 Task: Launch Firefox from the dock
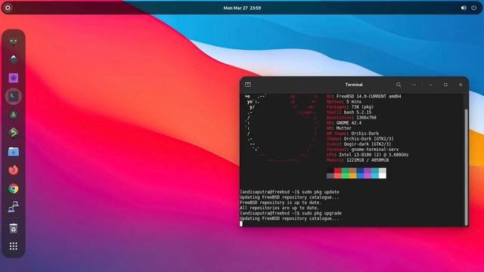14,170
